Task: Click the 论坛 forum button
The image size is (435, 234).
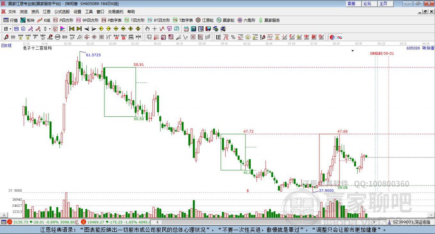Action: point(369,3)
